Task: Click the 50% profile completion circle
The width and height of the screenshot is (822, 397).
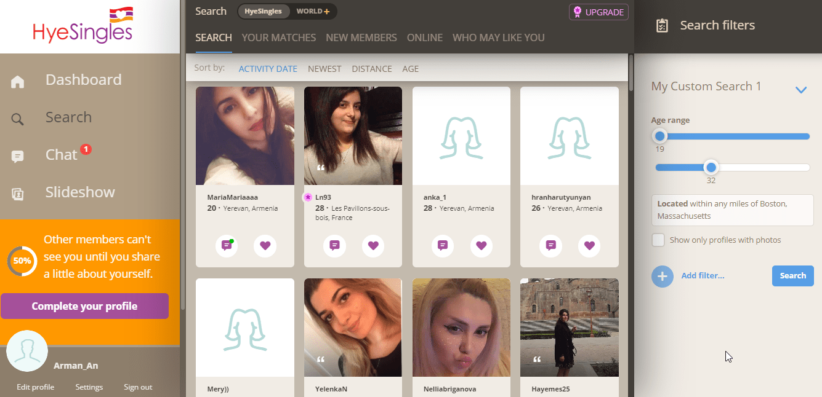Action: pyautogui.click(x=22, y=261)
